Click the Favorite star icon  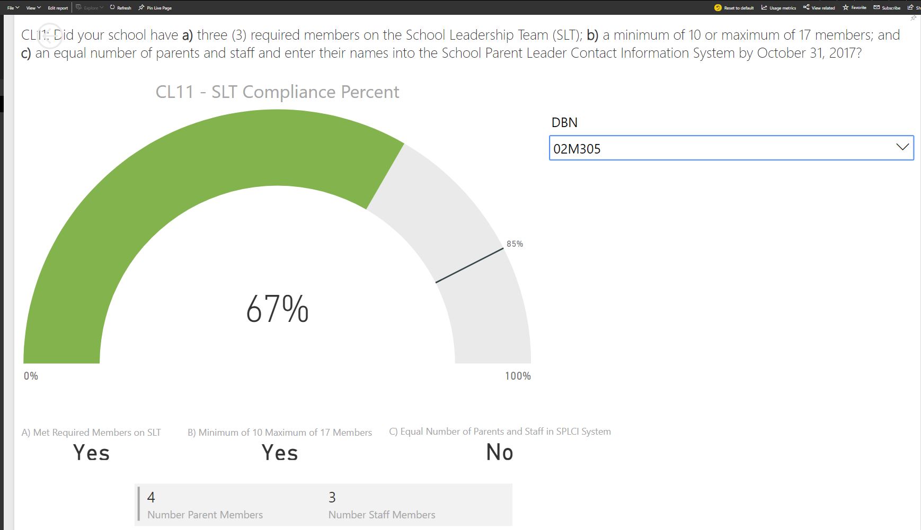(x=846, y=7)
